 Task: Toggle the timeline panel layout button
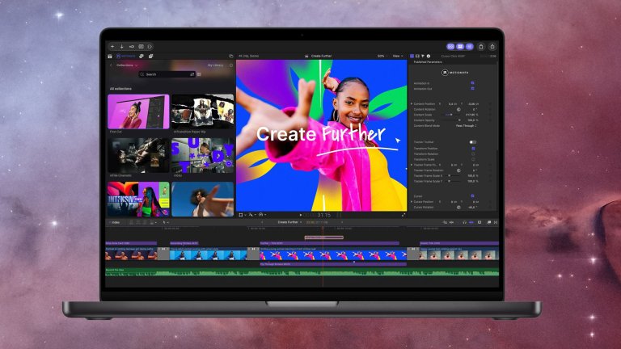(x=460, y=47)
